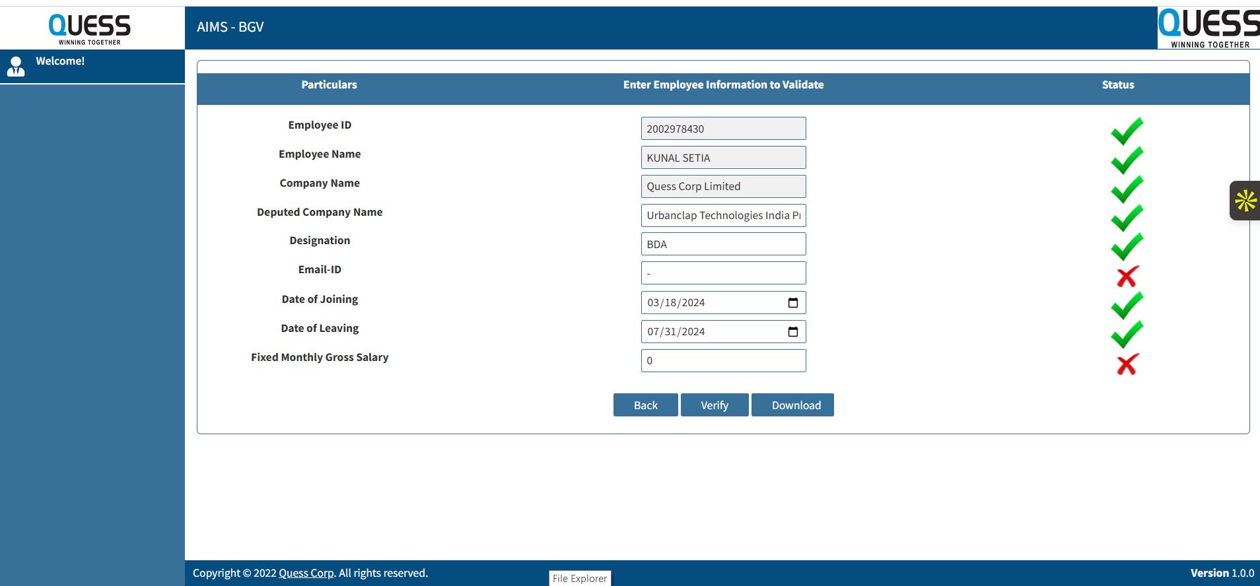
Task: Click the green checkmark for Company Name
Action: (1127, 189)
